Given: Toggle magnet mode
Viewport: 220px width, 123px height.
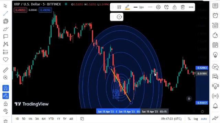Looking at the screenshot, I should click(x=5, y=88).
